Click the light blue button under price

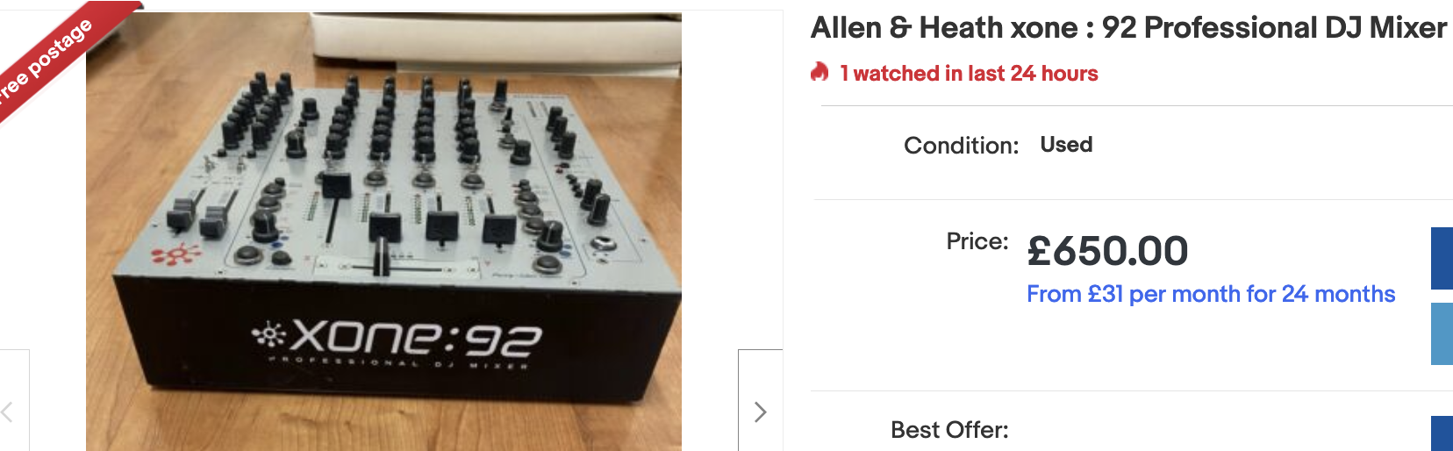[1442, 333]
